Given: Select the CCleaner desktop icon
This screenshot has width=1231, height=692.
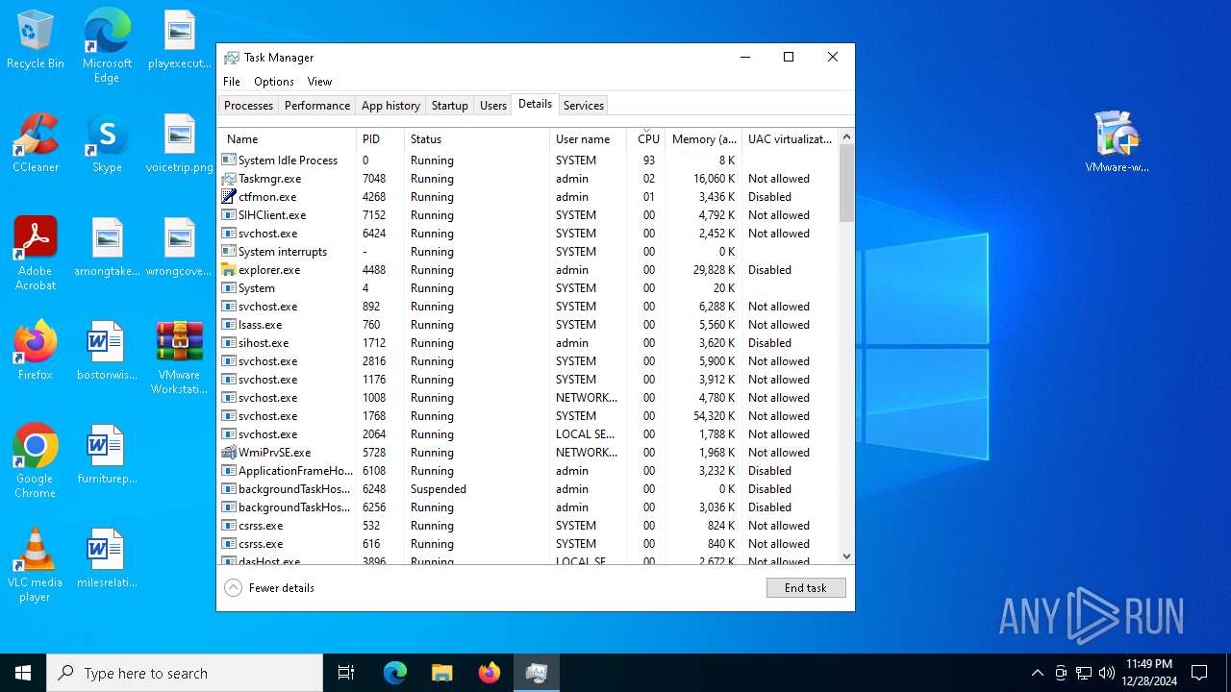Looking at the screenshot, I should click(x=36, y=143).
